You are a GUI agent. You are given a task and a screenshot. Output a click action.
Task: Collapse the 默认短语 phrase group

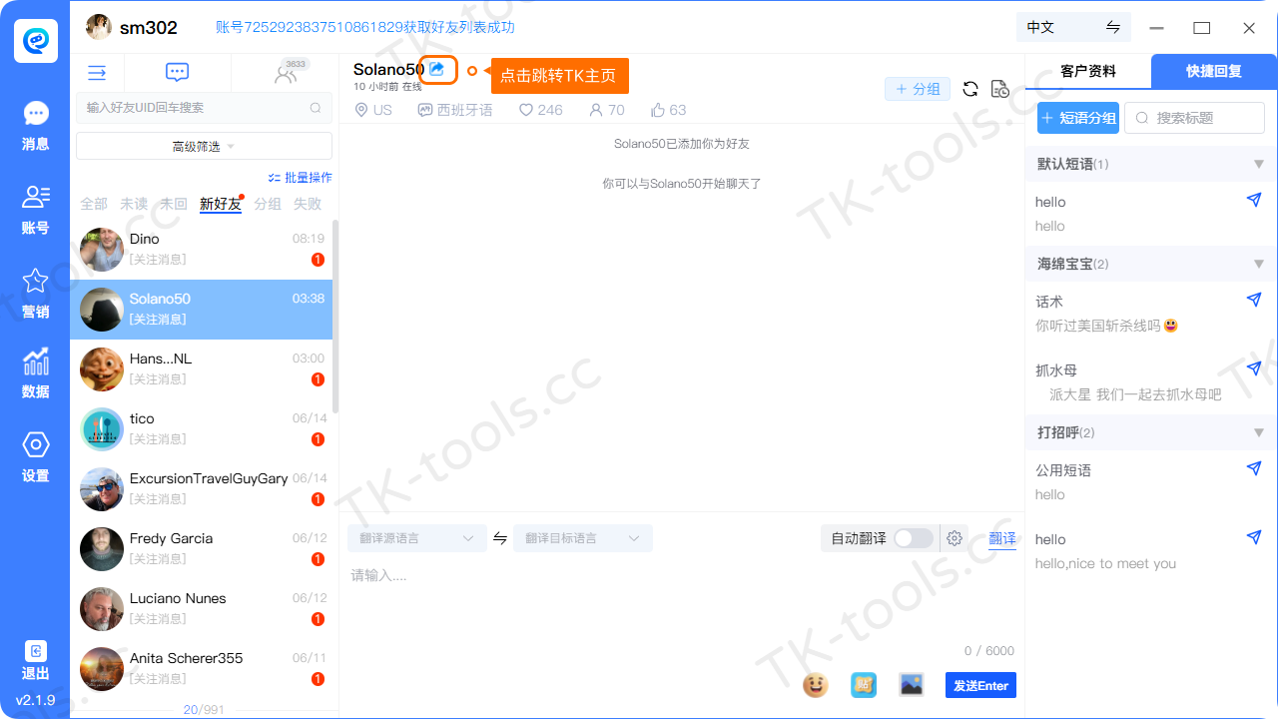(1258, 164)
